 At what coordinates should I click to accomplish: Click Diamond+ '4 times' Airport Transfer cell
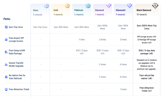point(123,64)
